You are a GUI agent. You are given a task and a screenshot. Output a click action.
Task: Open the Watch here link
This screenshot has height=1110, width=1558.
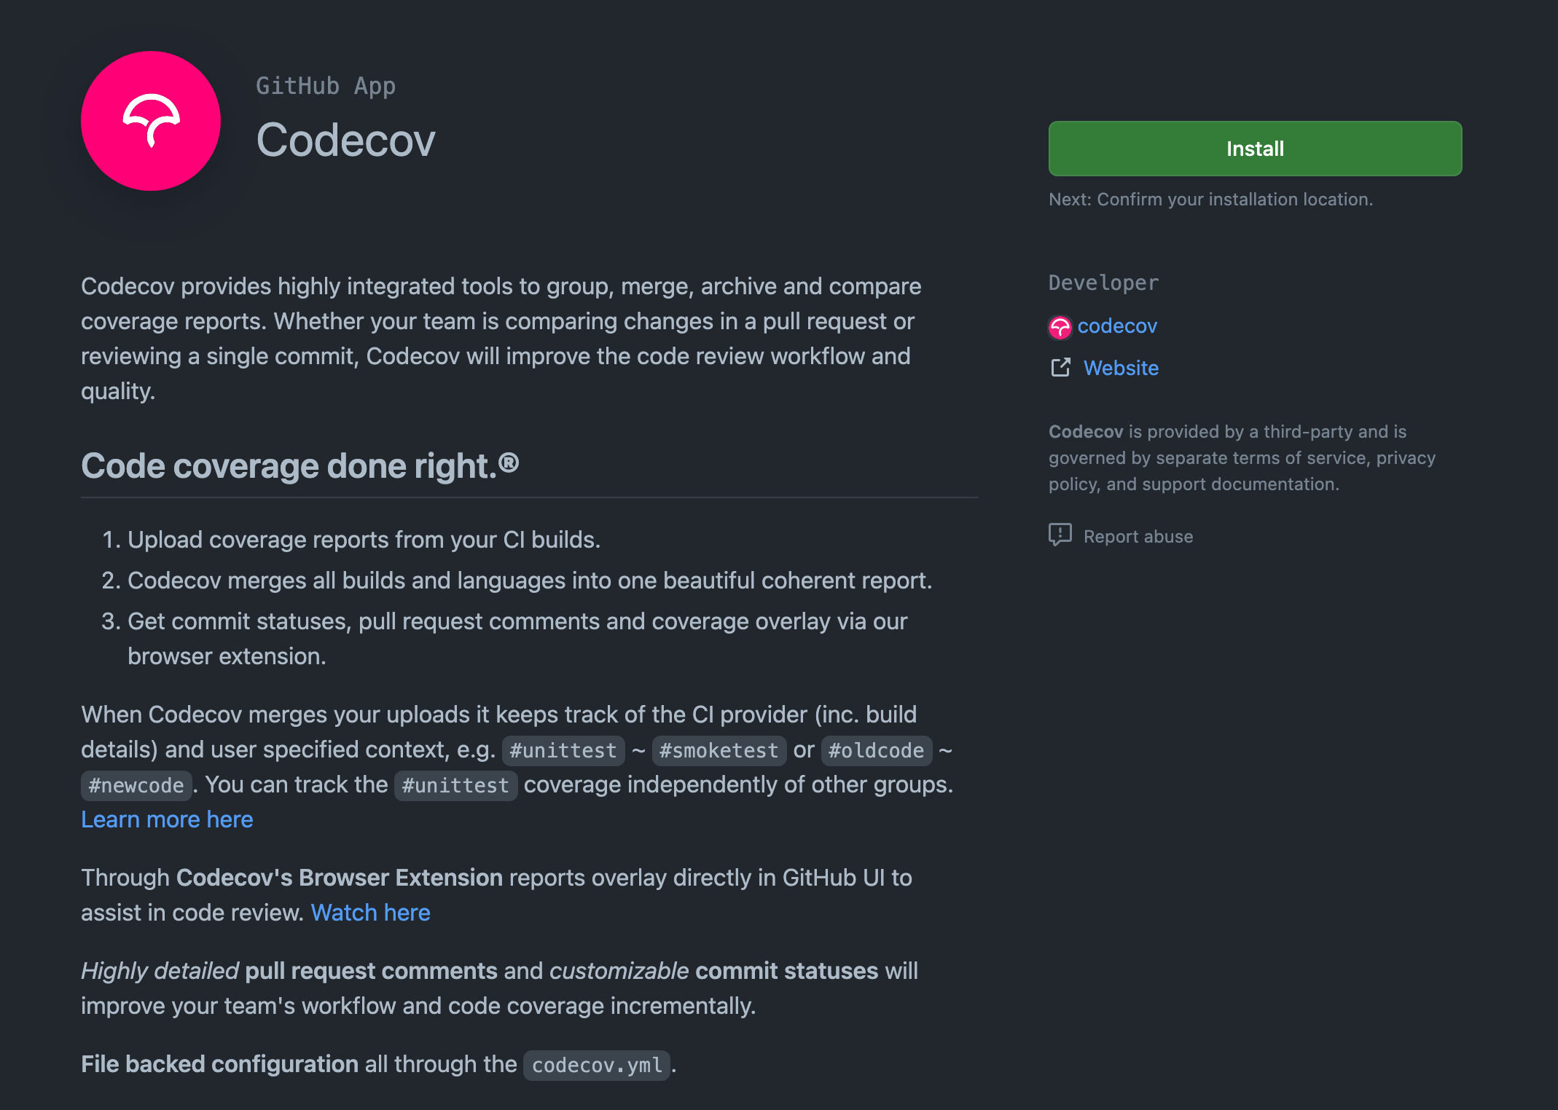370,913
